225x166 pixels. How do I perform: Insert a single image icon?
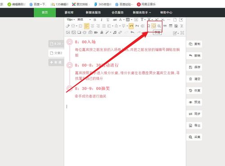tap(68, 32)
